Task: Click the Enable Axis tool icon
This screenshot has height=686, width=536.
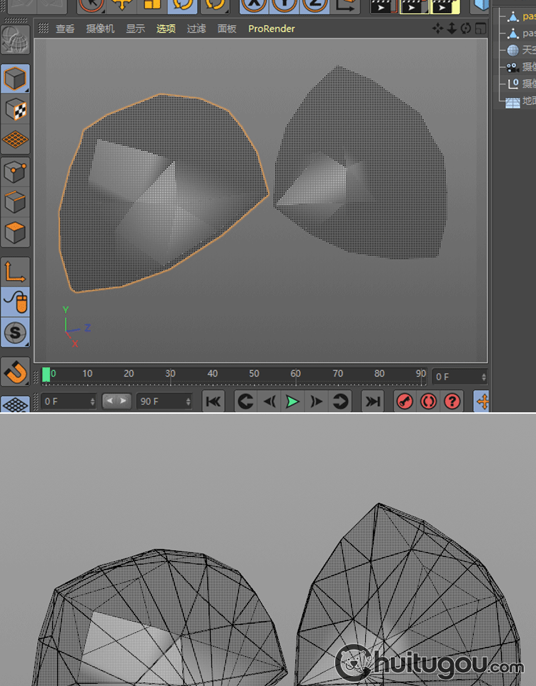Action: coord(15,272)
